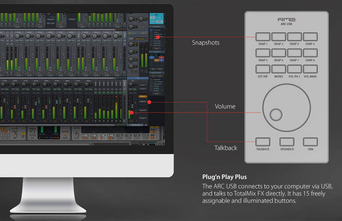Click the Echo feedback knob showing 20

tap(131, 52)
